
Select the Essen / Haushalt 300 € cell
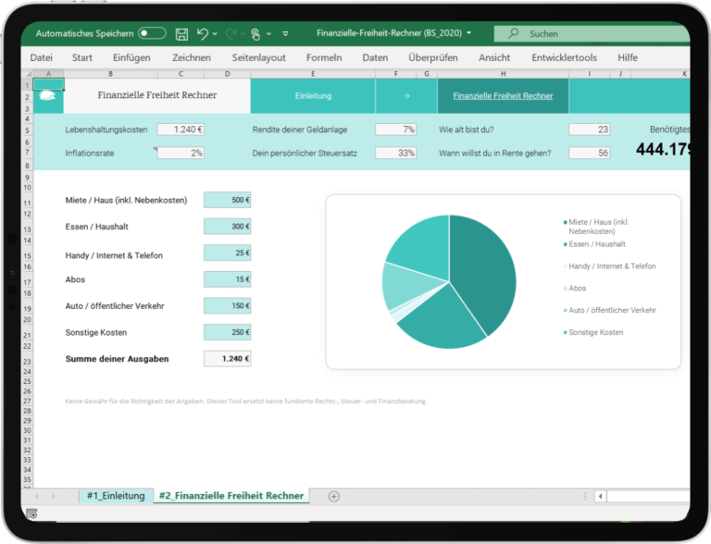click(227, 227)
